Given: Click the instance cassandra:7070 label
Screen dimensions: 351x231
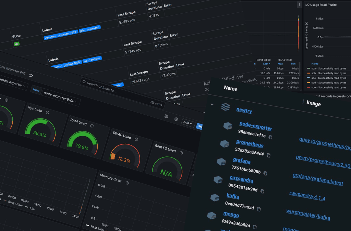Looking at the screenshot, I should pyautogui.click(x=61, y=35).
